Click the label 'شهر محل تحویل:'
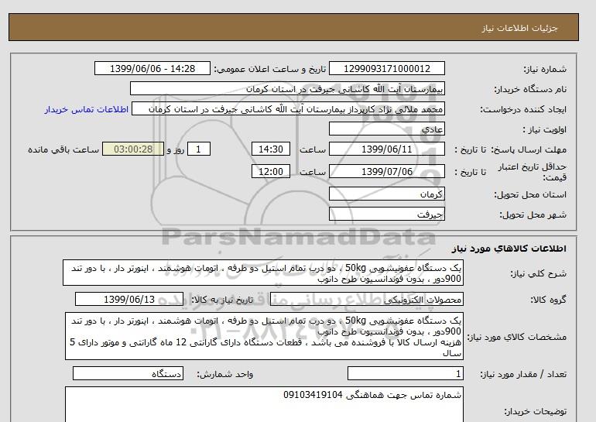596x422 pixels. (533, 214)
